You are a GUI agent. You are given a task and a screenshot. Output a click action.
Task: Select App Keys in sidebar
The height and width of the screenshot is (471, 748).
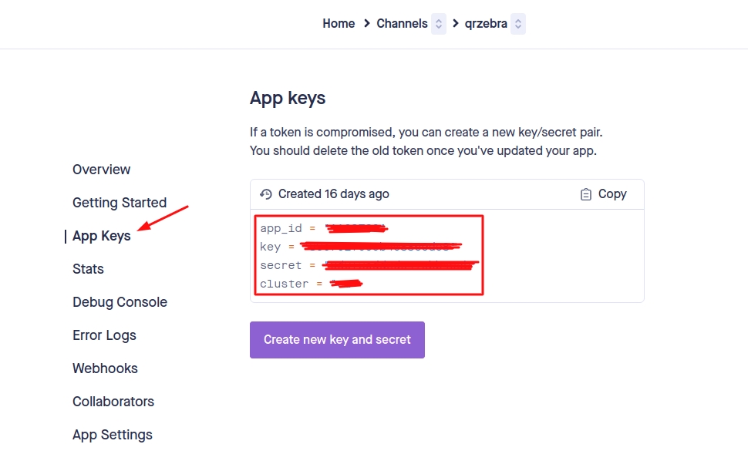[x=101, y=236]
